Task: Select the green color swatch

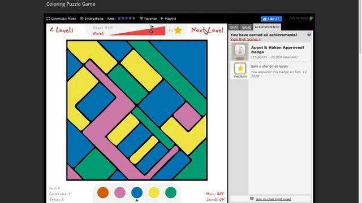Action: tap(171, 192)
